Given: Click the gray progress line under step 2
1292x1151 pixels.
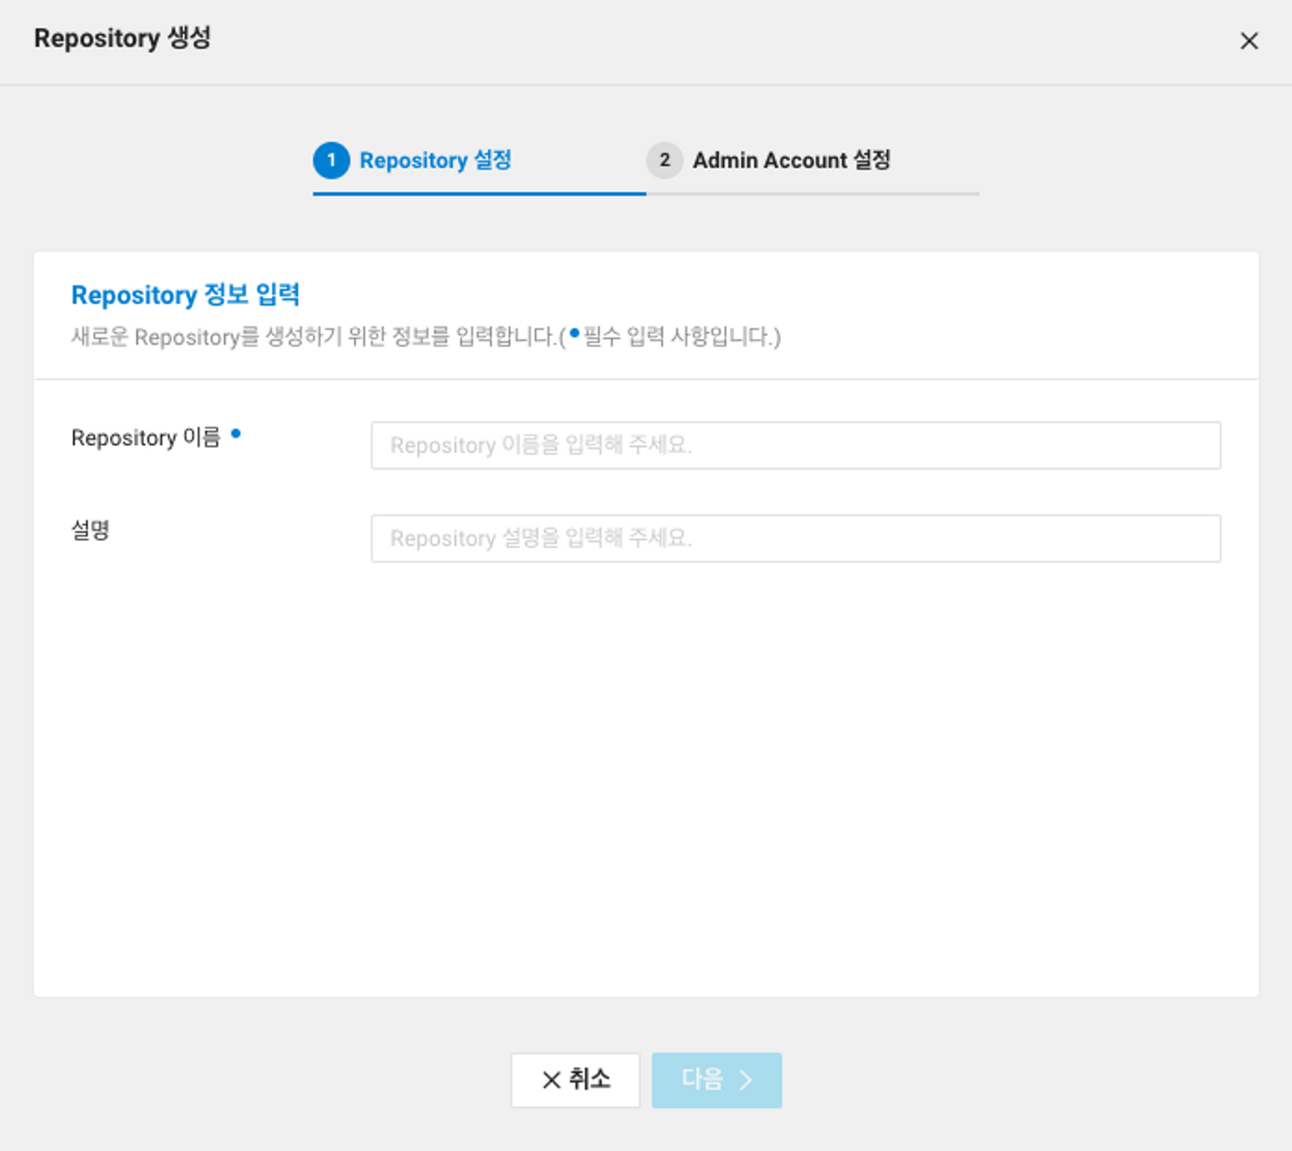Looking at the screenshot, I should tap(812, 193).
